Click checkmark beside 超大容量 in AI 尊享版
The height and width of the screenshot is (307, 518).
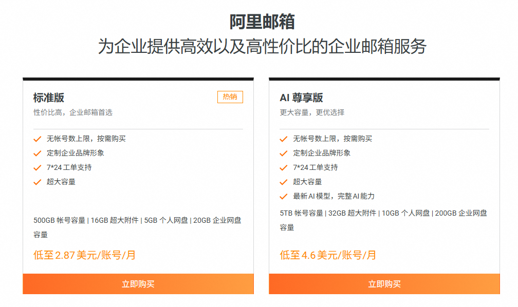(284, 182)
